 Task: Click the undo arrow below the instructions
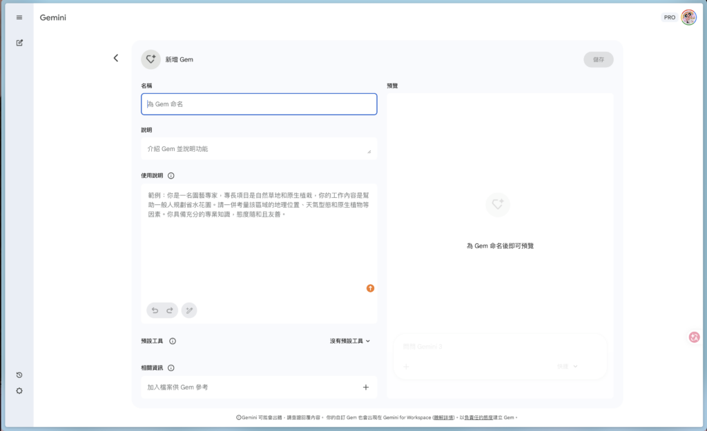click(155, 310)
